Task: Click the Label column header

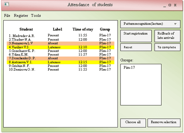Action: click(x=57, y=29)
